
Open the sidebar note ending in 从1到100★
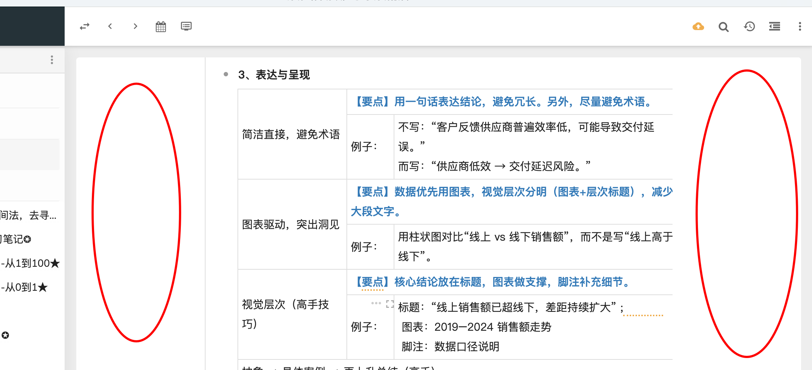pyautogui.click(x=30, y=263)
